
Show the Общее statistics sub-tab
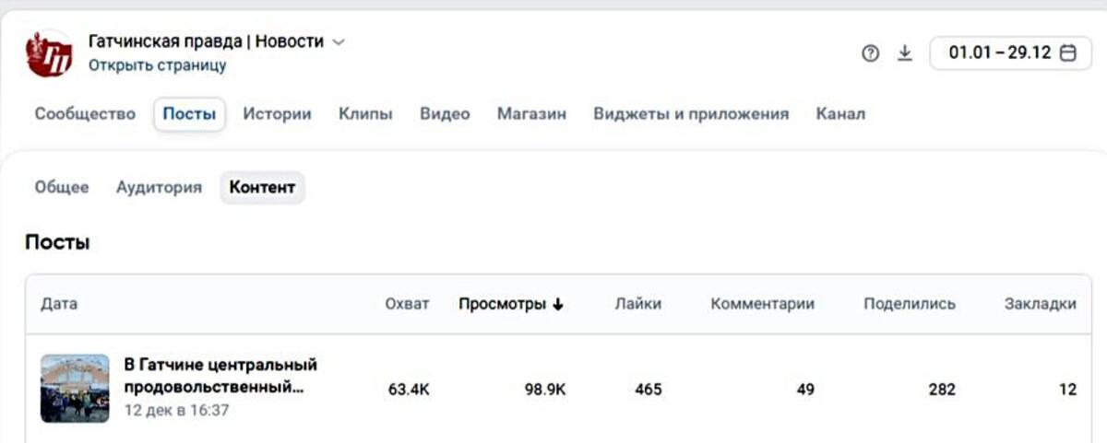tap(62, 187)
